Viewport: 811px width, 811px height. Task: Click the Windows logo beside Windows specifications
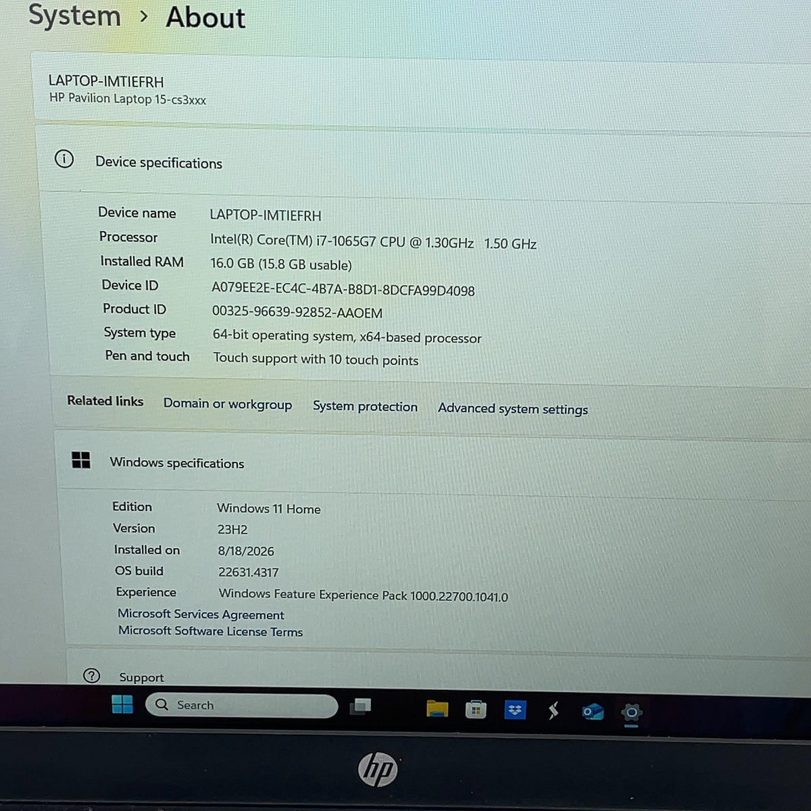(81, 460)
